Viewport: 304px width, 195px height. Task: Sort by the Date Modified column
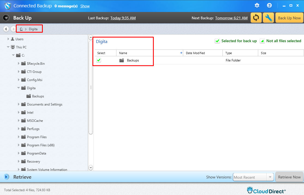[203, 53]
